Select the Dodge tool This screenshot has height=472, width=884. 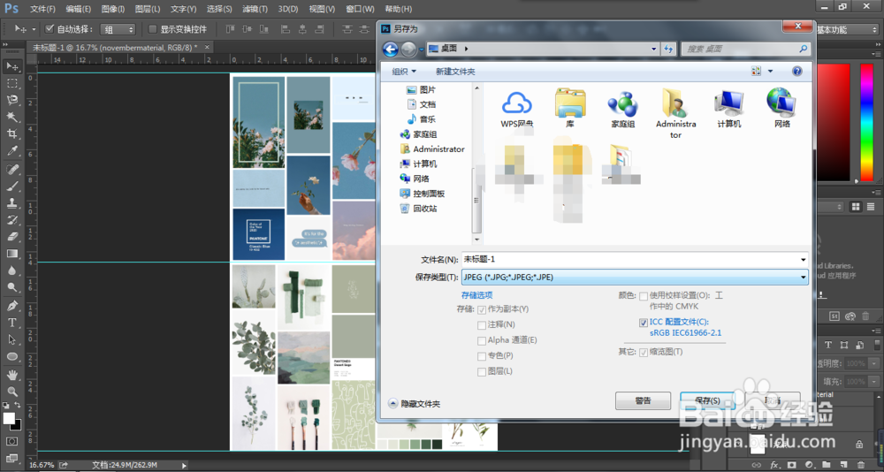click(11, 287)
